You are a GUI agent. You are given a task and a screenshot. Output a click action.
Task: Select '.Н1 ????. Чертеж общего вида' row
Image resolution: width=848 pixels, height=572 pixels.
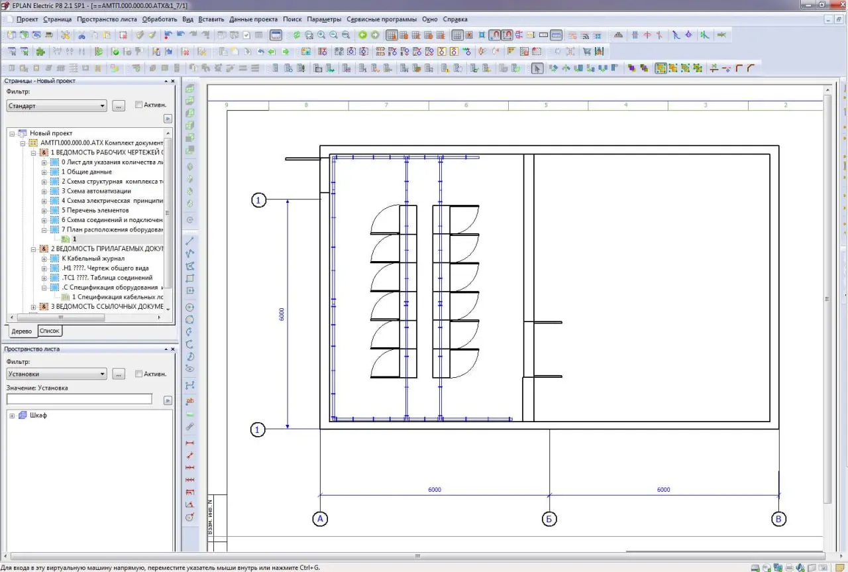tap(105, 268)
